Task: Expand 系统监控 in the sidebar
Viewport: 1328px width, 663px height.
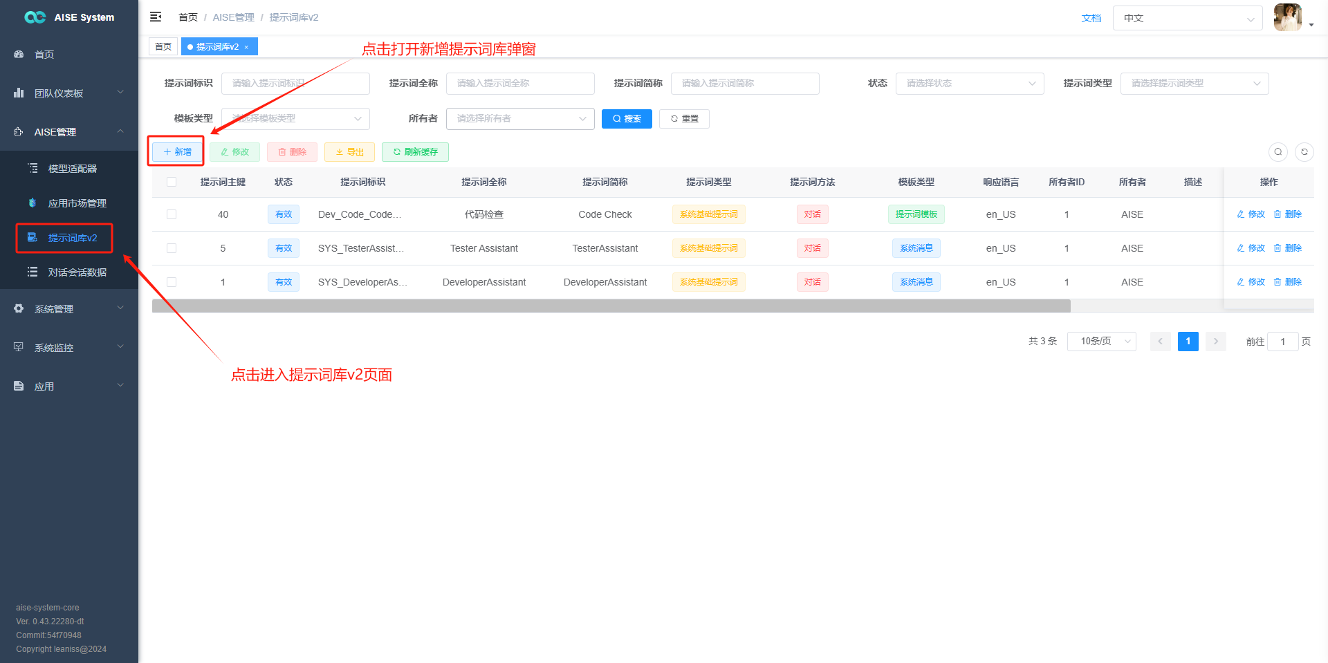Action: tap(69, 348)
